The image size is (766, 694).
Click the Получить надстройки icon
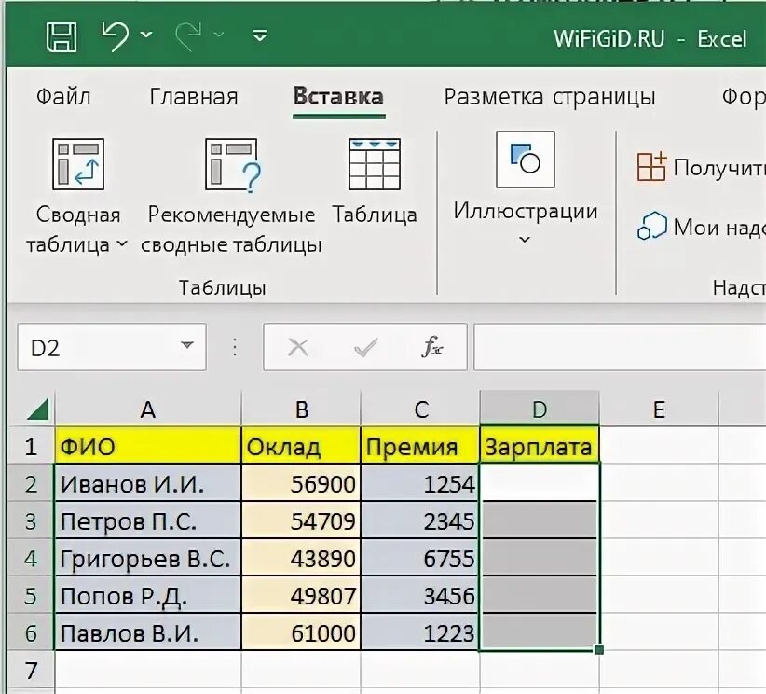tap(651, 167)
